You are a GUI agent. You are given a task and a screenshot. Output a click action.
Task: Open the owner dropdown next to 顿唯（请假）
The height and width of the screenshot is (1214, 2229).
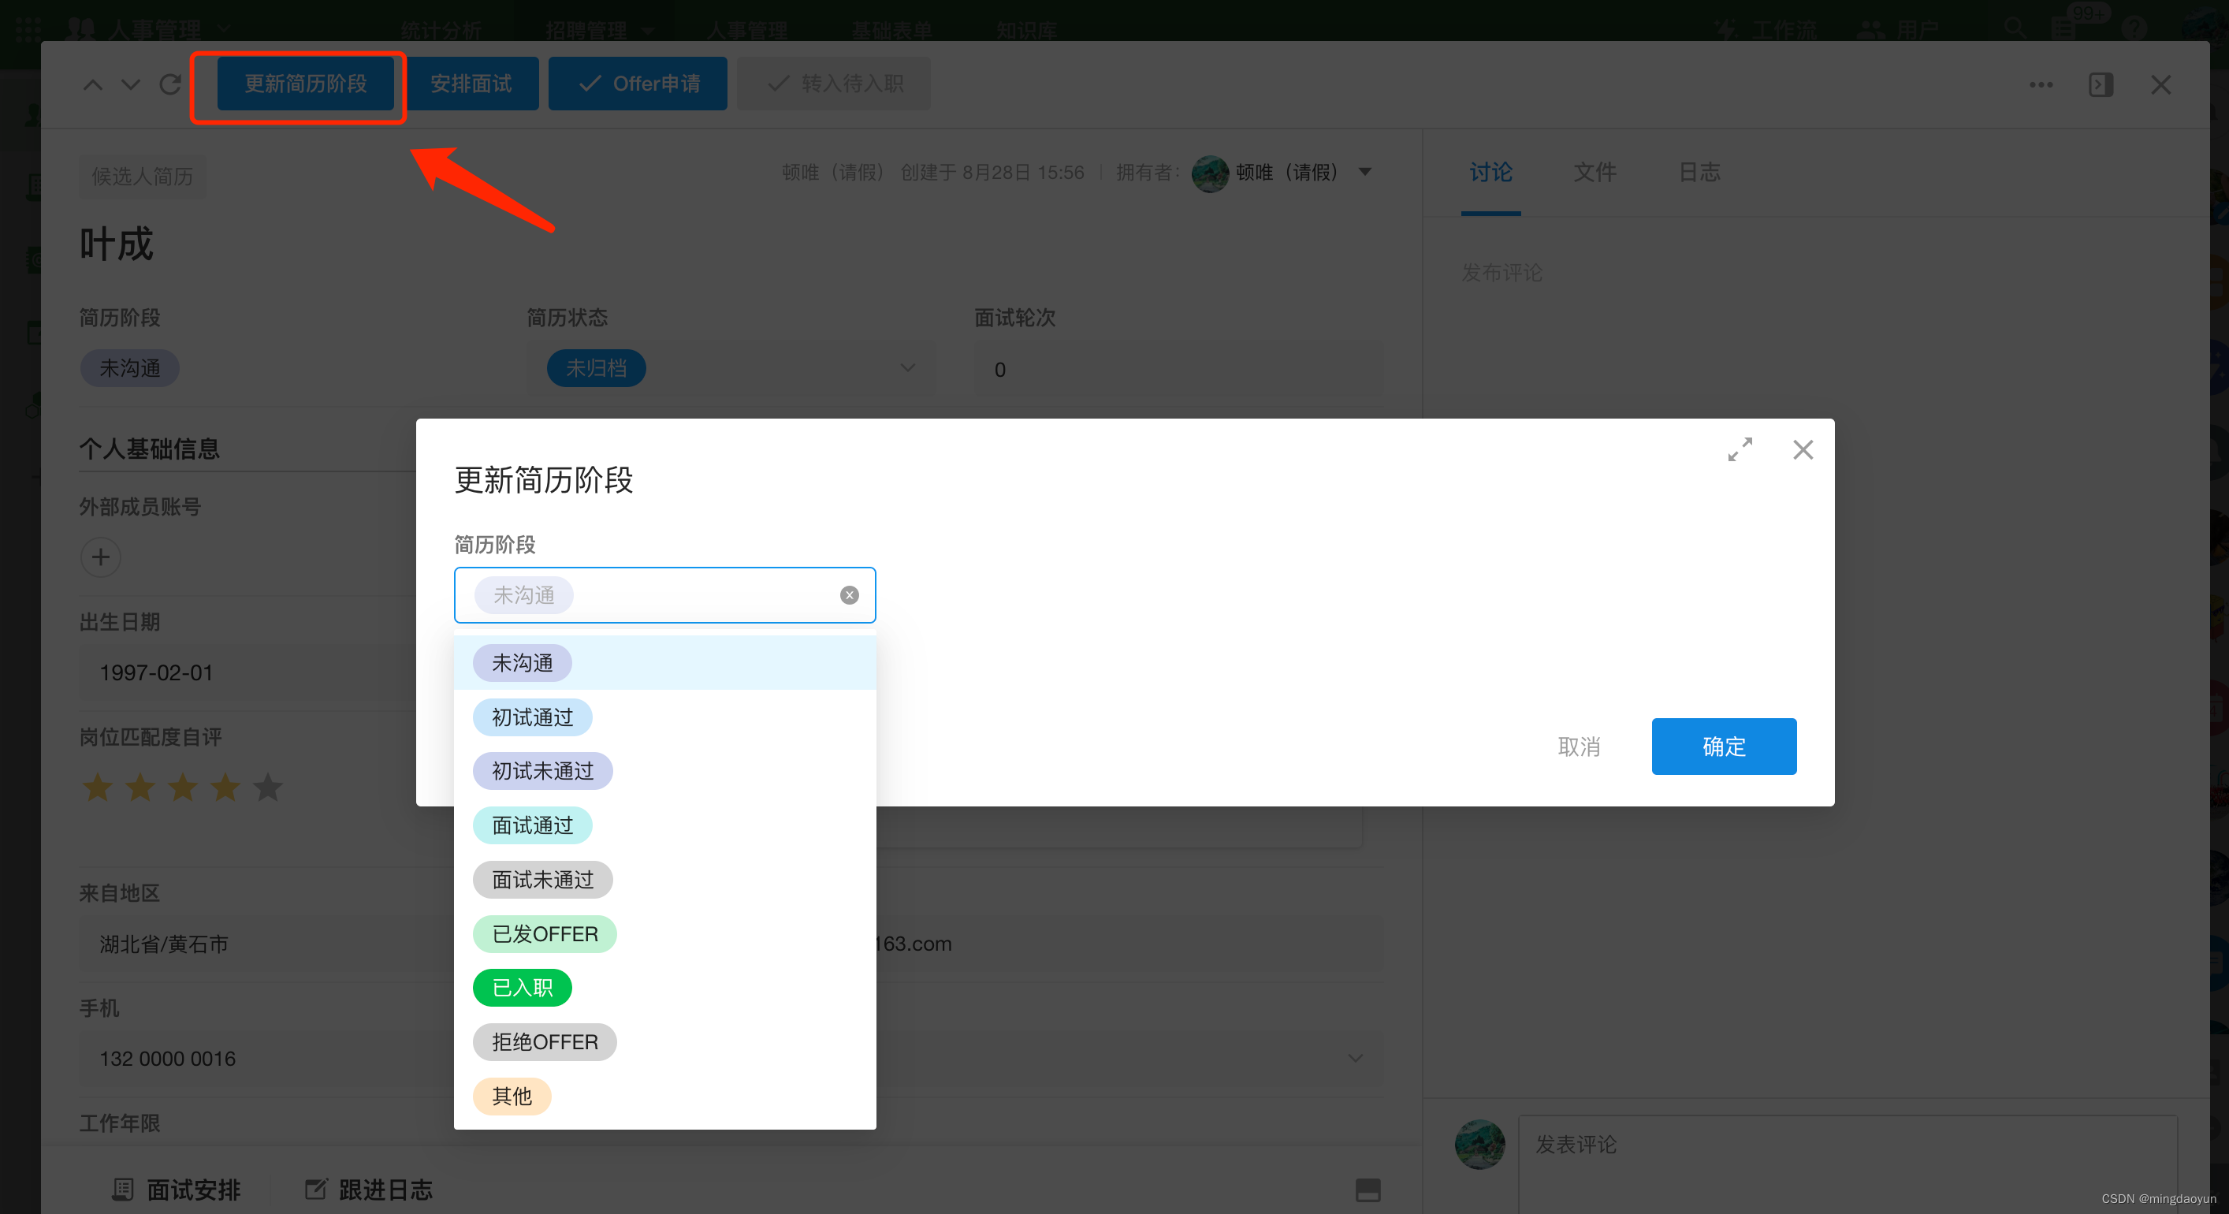pyautogui.click(x=1364, y=172)
